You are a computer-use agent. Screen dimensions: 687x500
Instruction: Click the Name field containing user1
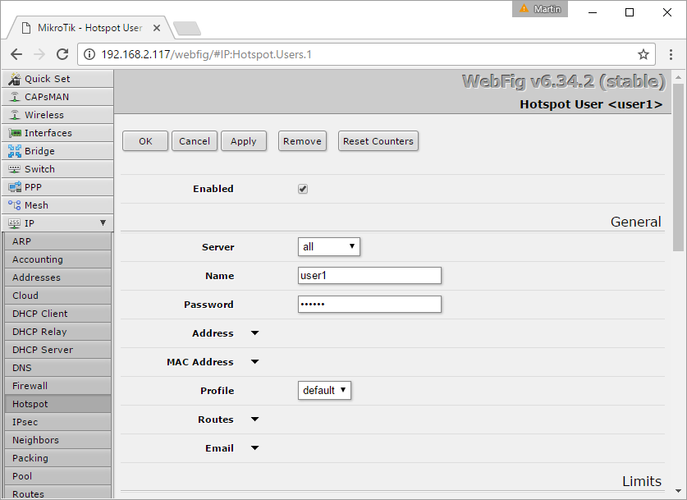pos(369,276)
